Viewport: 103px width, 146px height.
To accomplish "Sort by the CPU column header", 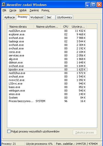I will pos(65,27).
